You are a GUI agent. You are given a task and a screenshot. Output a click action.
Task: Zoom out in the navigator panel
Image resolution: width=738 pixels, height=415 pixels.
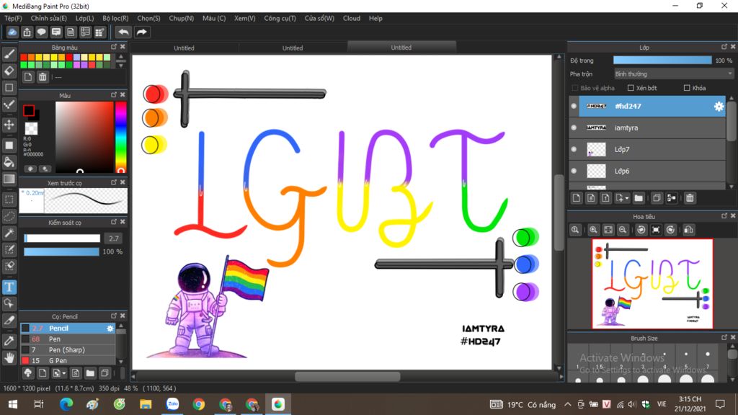[x=623, y=230]
